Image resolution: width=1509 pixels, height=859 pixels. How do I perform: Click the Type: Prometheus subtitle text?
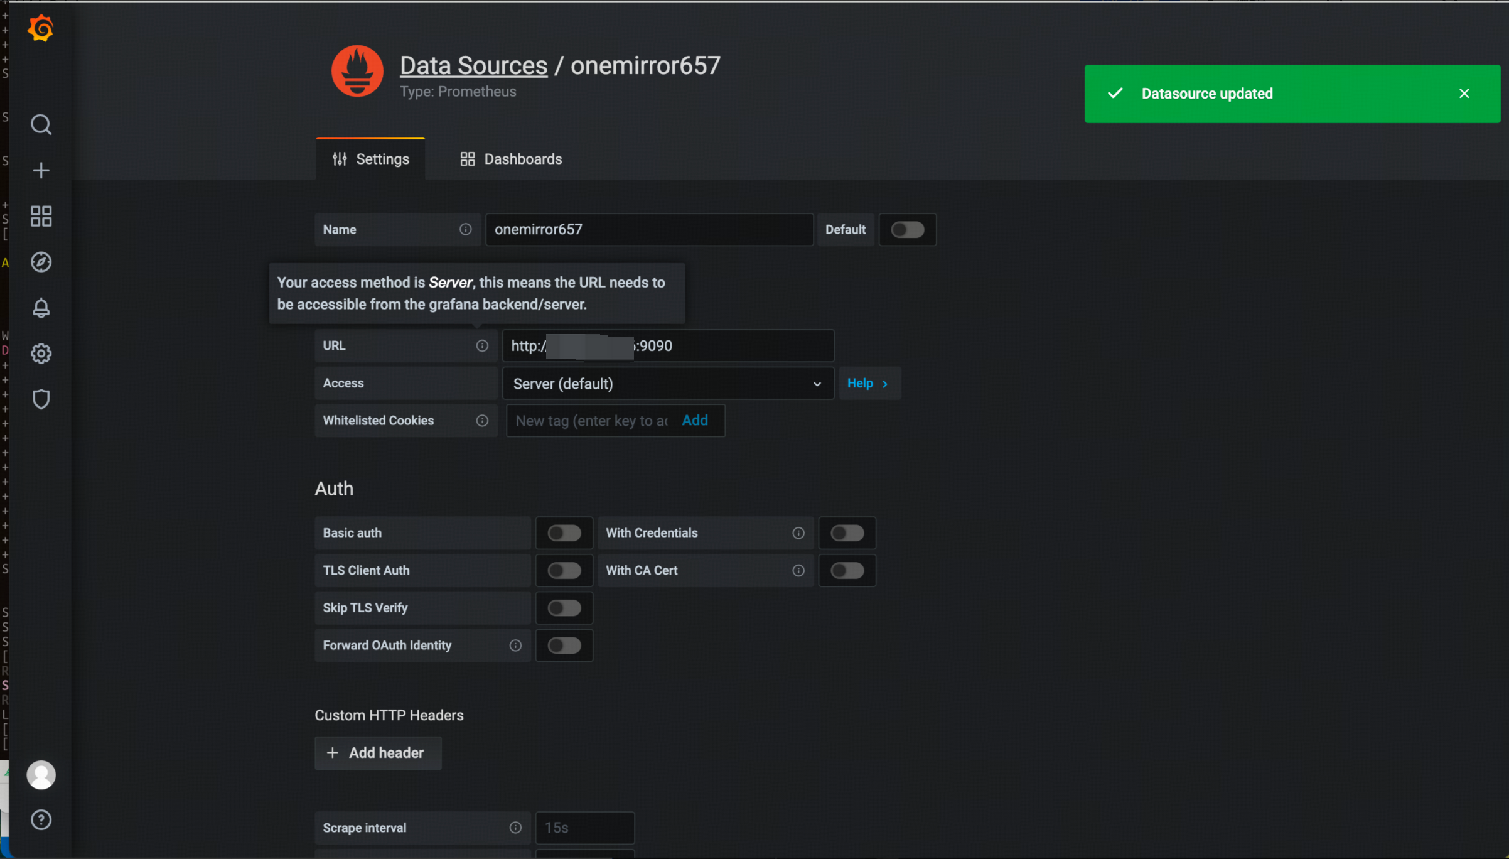tap(458, 92)
